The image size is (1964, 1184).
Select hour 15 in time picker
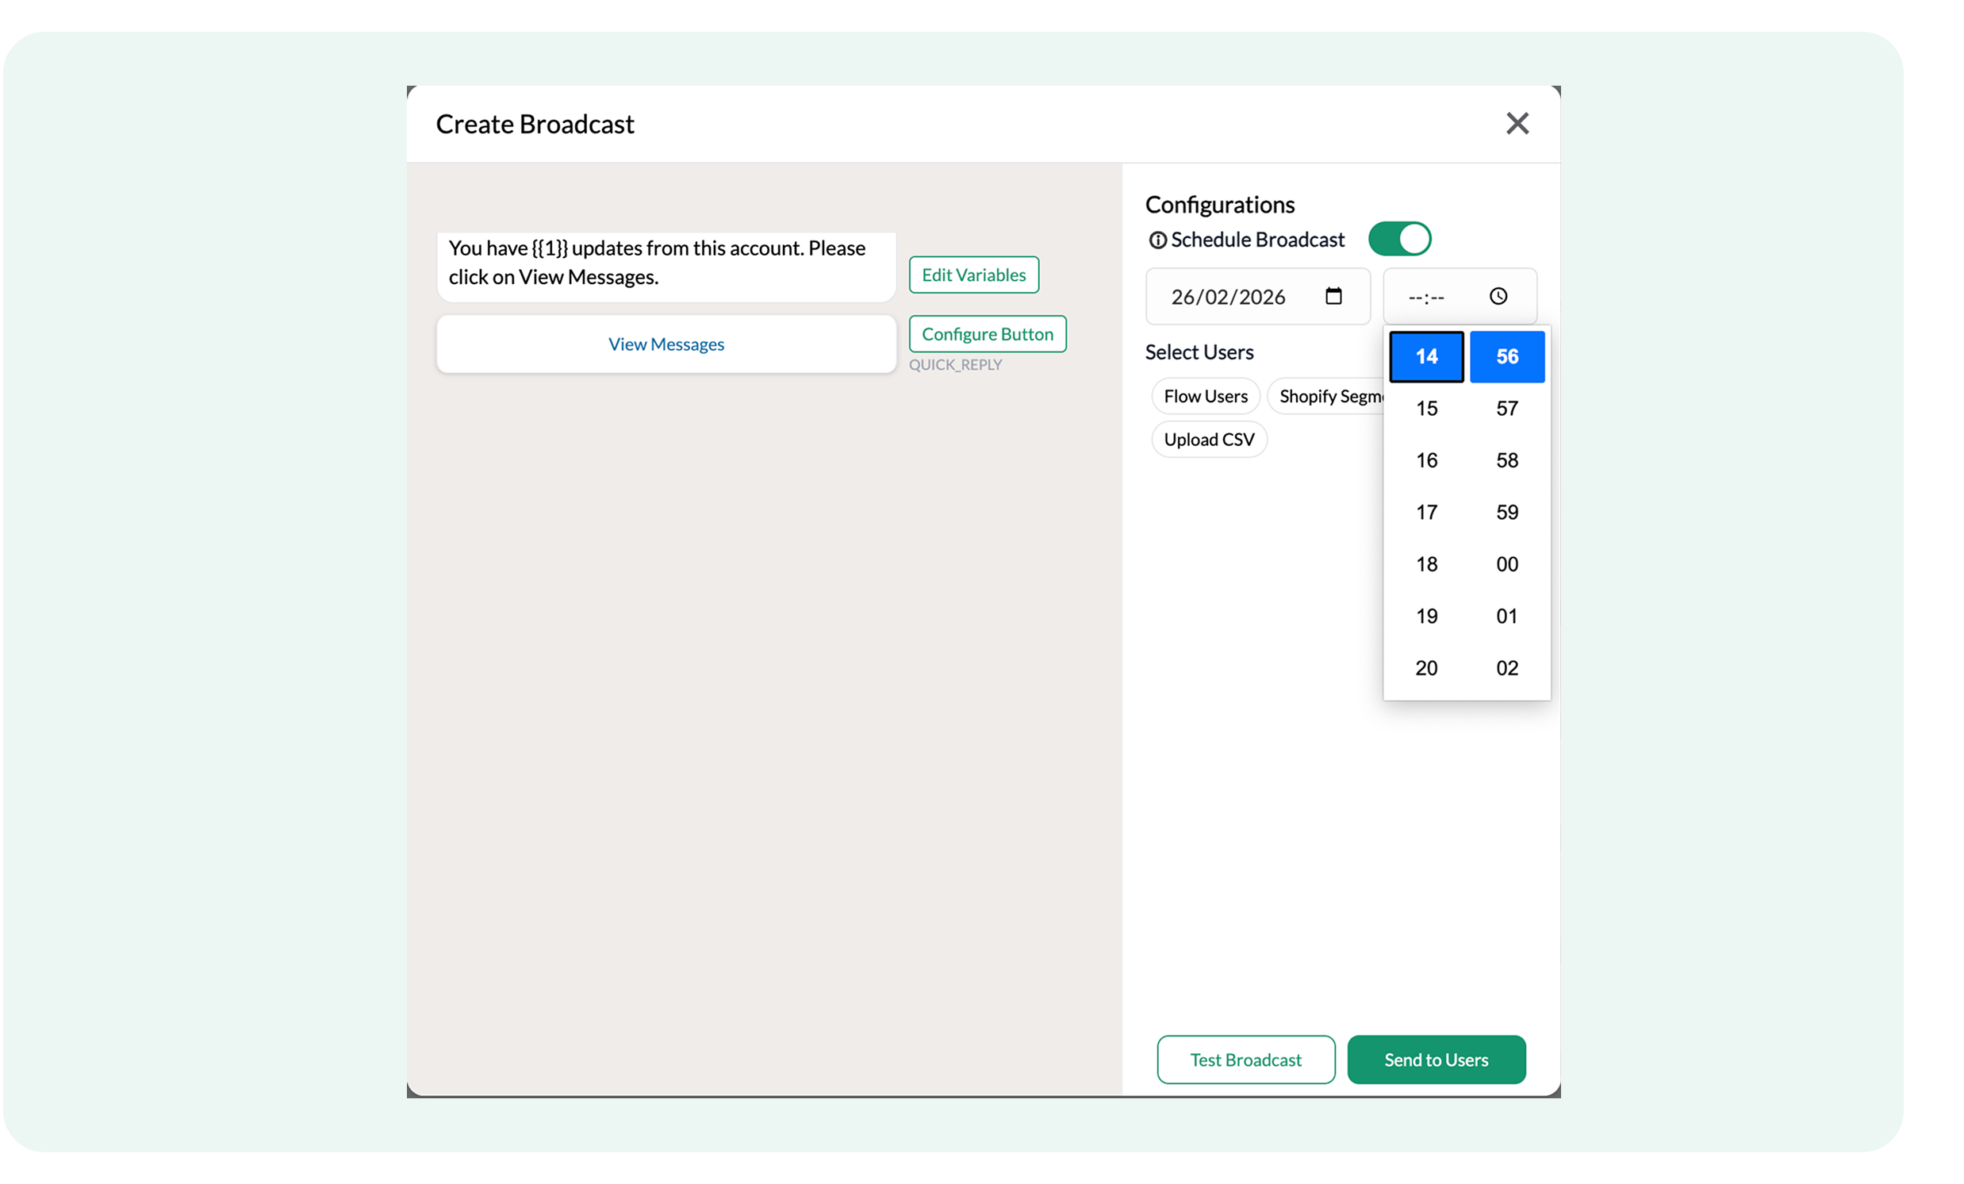(x=1426, y=408)
